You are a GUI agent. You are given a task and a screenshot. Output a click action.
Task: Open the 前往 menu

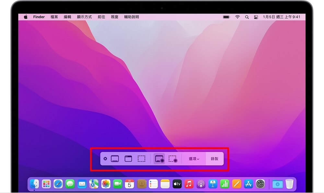pos(101,16)
